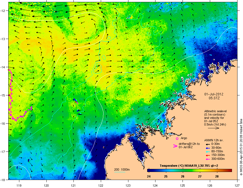Click the Argo magenta circle legend symbol
Screen dimensions: 243x188
coord(177,139)
